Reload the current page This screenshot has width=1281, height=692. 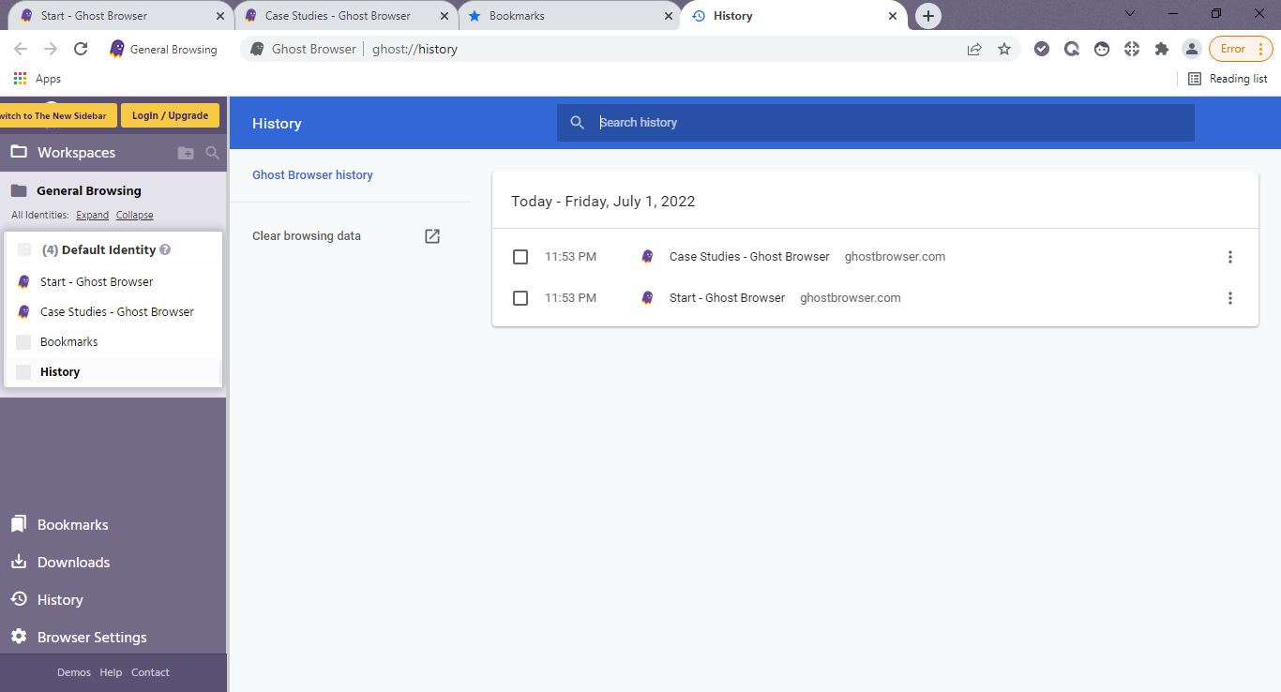(81, 49)
